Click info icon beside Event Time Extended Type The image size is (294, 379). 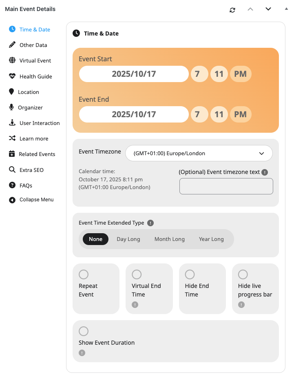click(150, 223)
